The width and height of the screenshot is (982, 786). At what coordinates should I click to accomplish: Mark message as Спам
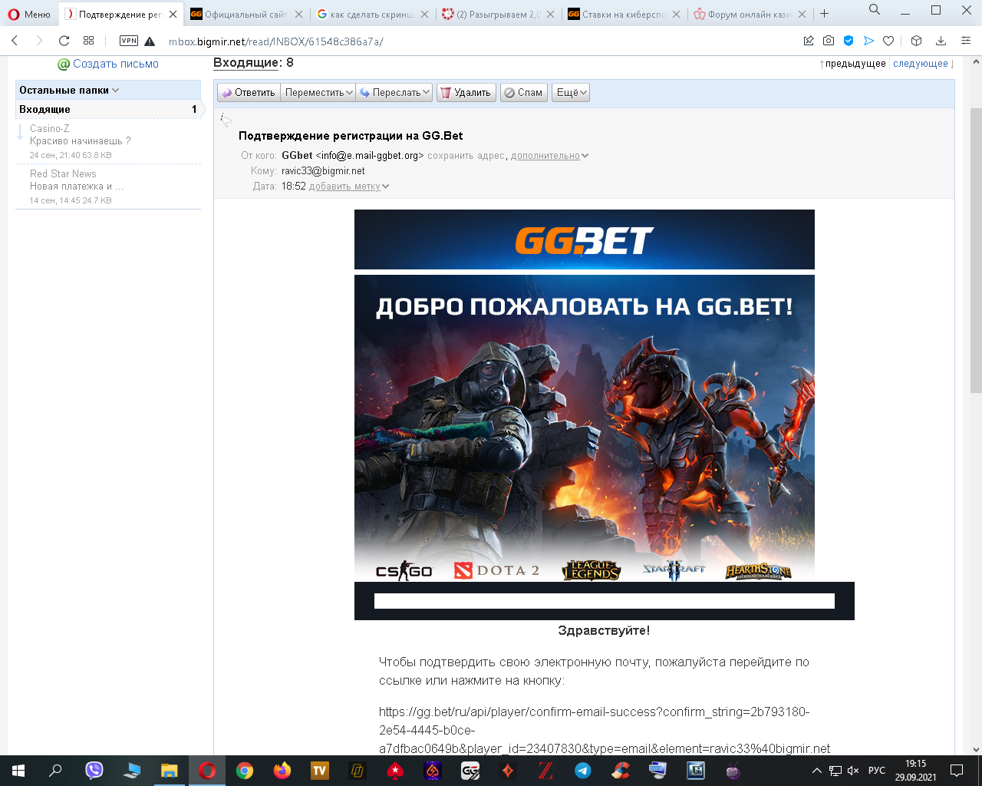point(524,92)
